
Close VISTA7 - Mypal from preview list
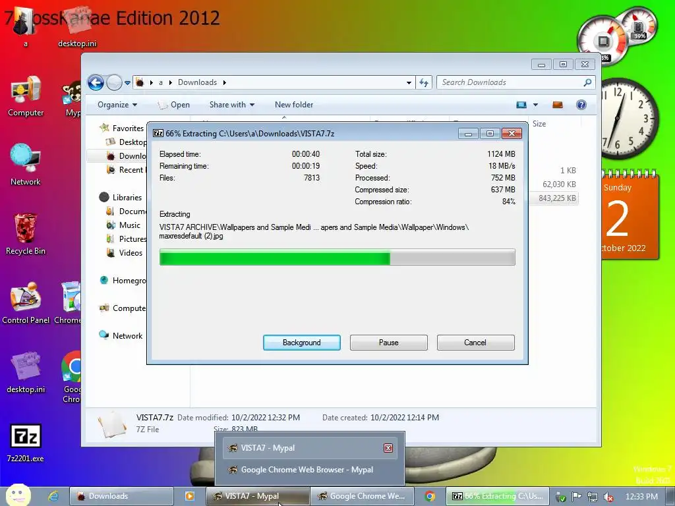(x=388, y=448)
